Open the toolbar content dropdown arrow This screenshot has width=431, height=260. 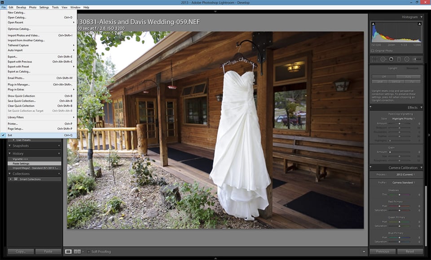pyautogui.click(x=364, y=251)
